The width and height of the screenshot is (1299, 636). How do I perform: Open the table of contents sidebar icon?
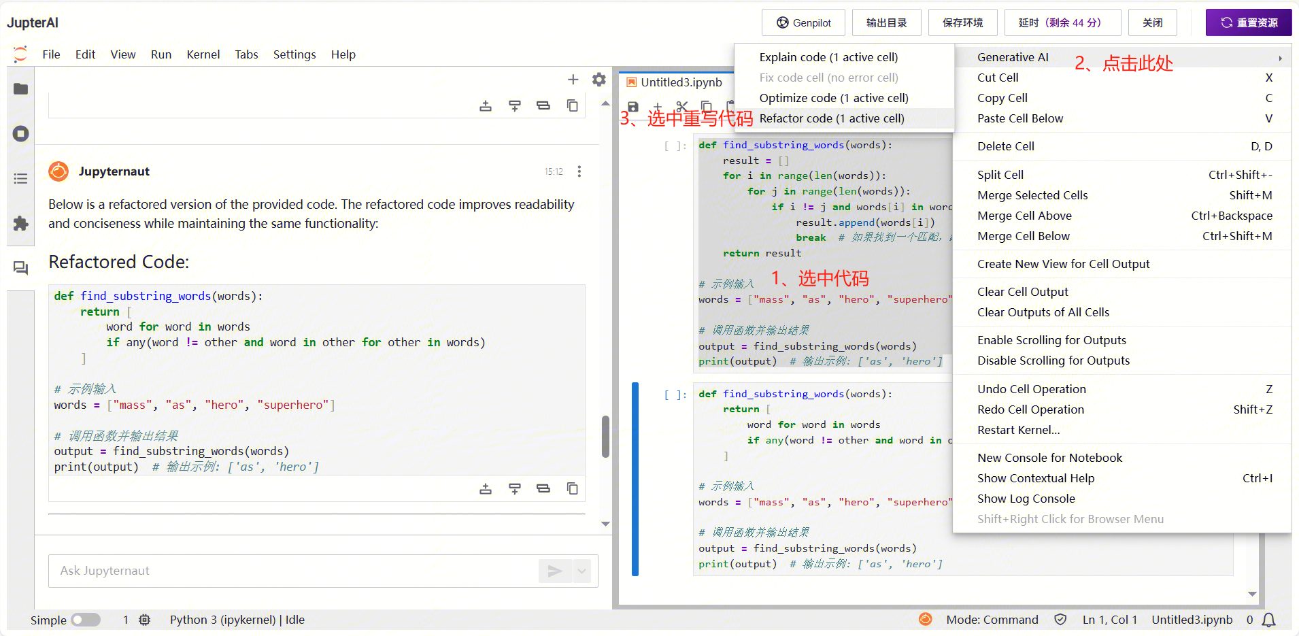coord(21,178)
